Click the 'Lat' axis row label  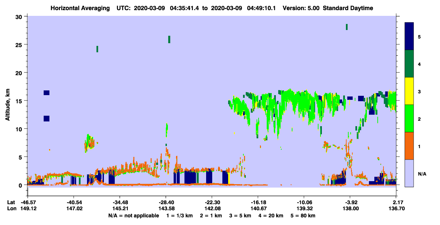[11, 202]
